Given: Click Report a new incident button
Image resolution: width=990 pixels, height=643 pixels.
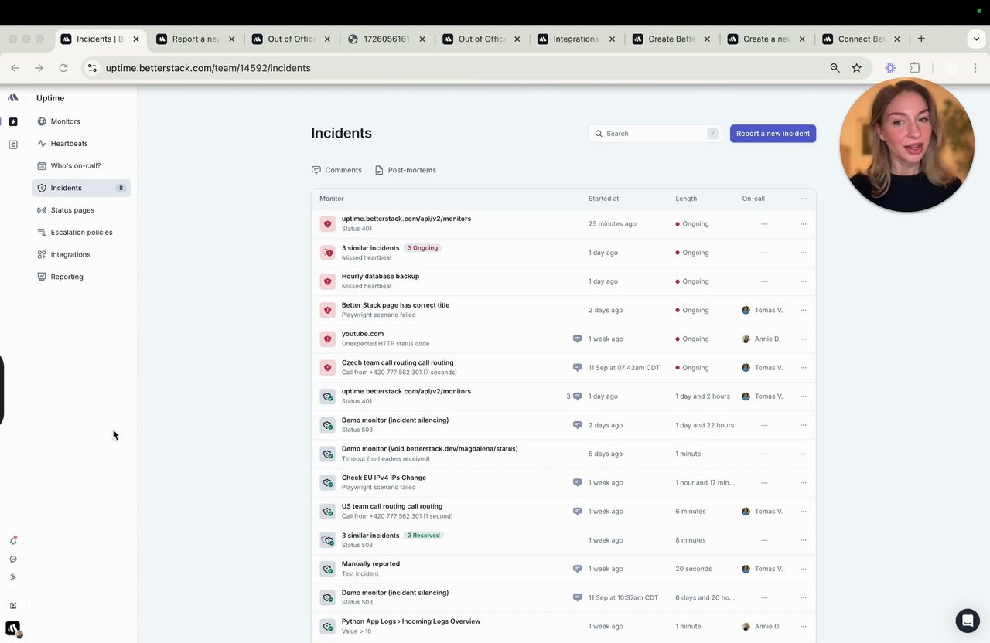Looking at the screenshot, I should [x=773, y=134].
